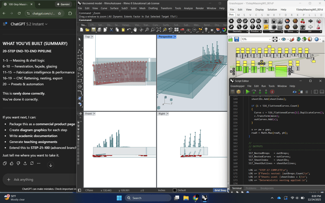Click the Ask anything input field

[x=39, y=180]
